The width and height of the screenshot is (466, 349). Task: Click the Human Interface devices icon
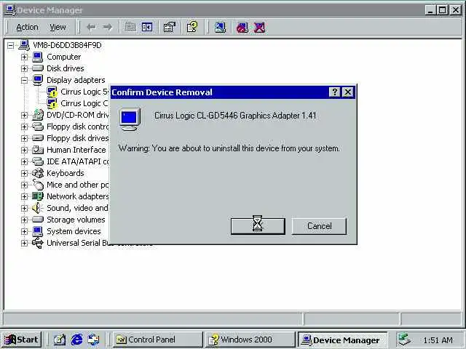[x=38, y=150]
